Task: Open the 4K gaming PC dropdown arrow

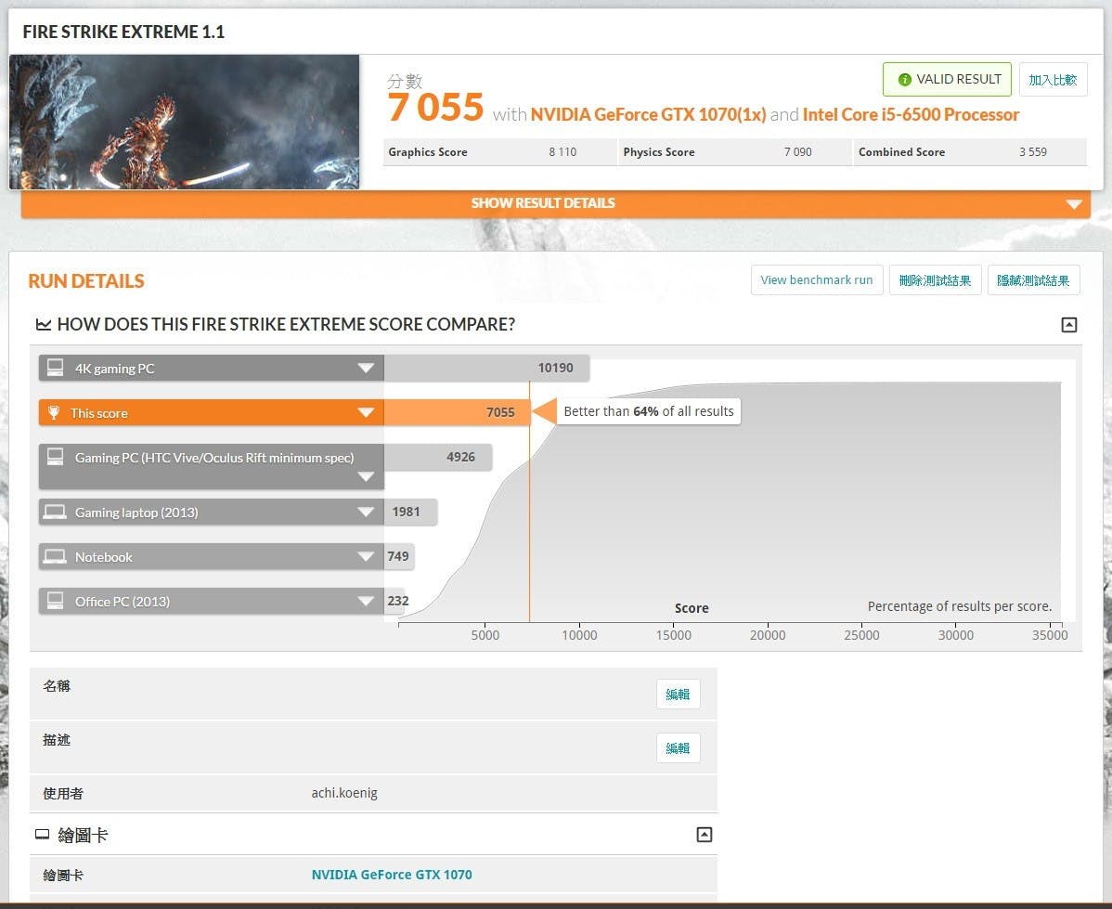Action: 366,369
